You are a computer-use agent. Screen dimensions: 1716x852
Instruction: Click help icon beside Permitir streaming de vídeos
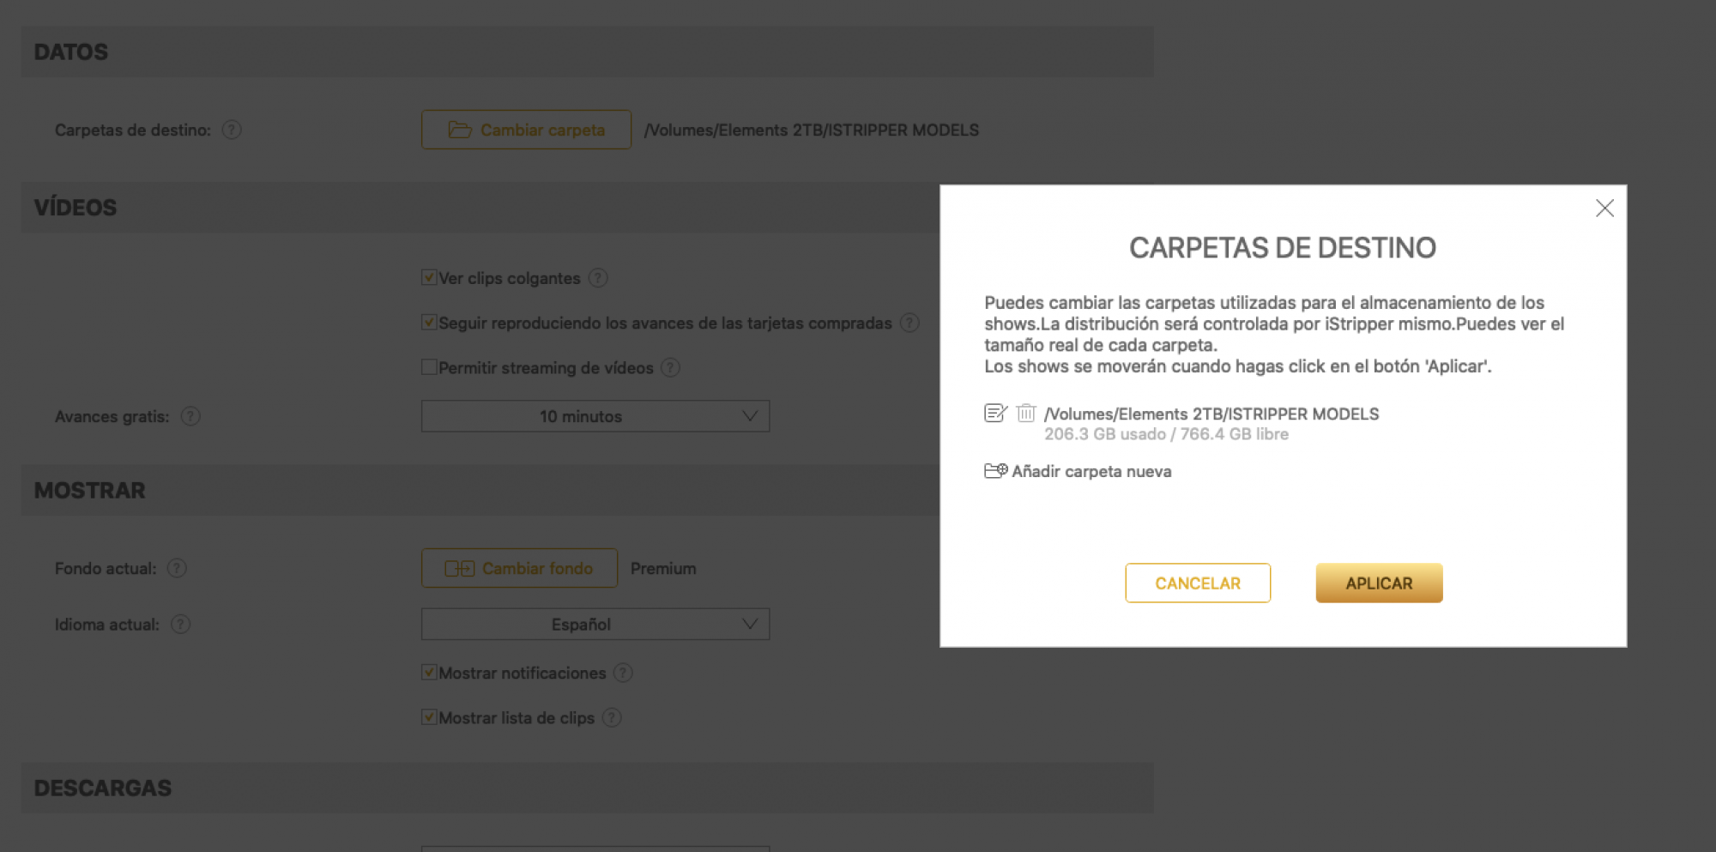(670, 368)
